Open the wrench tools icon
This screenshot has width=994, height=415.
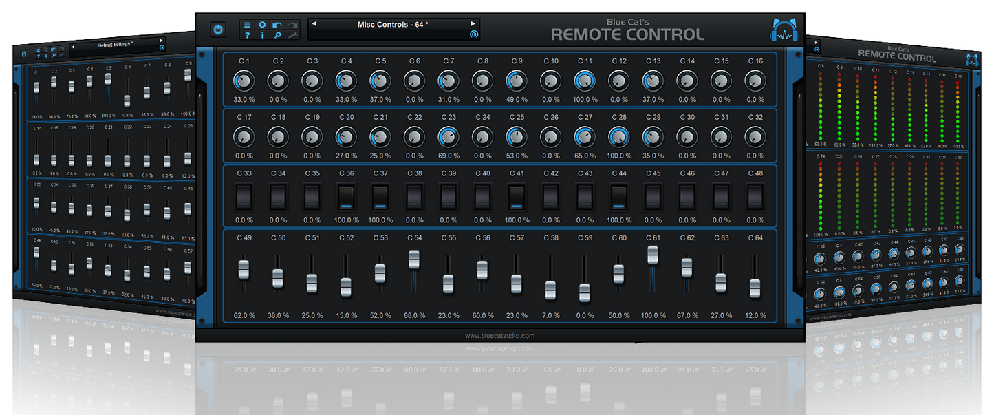pos(293,34)
